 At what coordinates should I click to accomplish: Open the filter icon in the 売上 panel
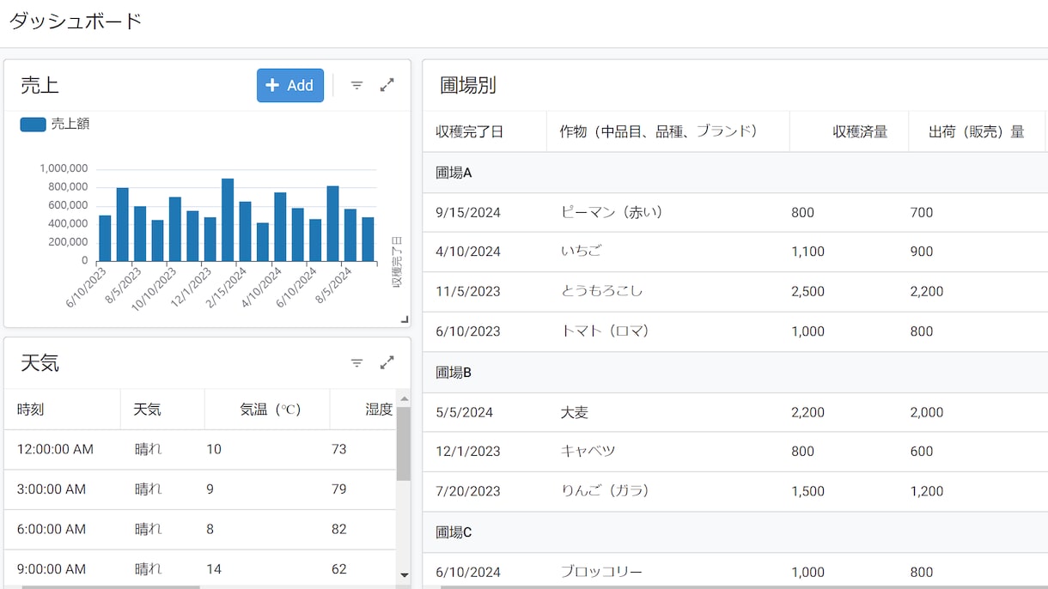coord(357,85)
